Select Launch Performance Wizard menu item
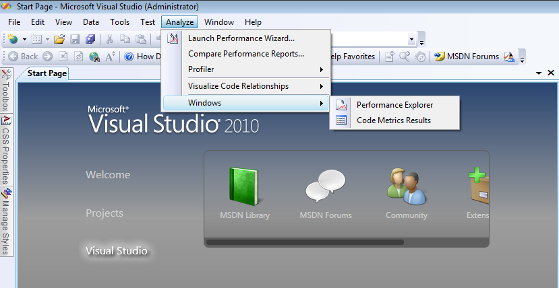559x288 pixels. pyautogui.click(x=246, y=38)
